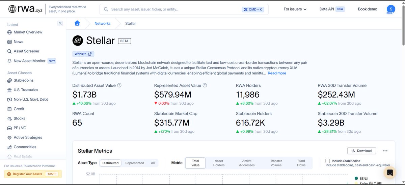The height and width of the screenshot is (185, 405).
Task: Click the $315.77M stablecoin market cap
Action: [x=172, y=123]
